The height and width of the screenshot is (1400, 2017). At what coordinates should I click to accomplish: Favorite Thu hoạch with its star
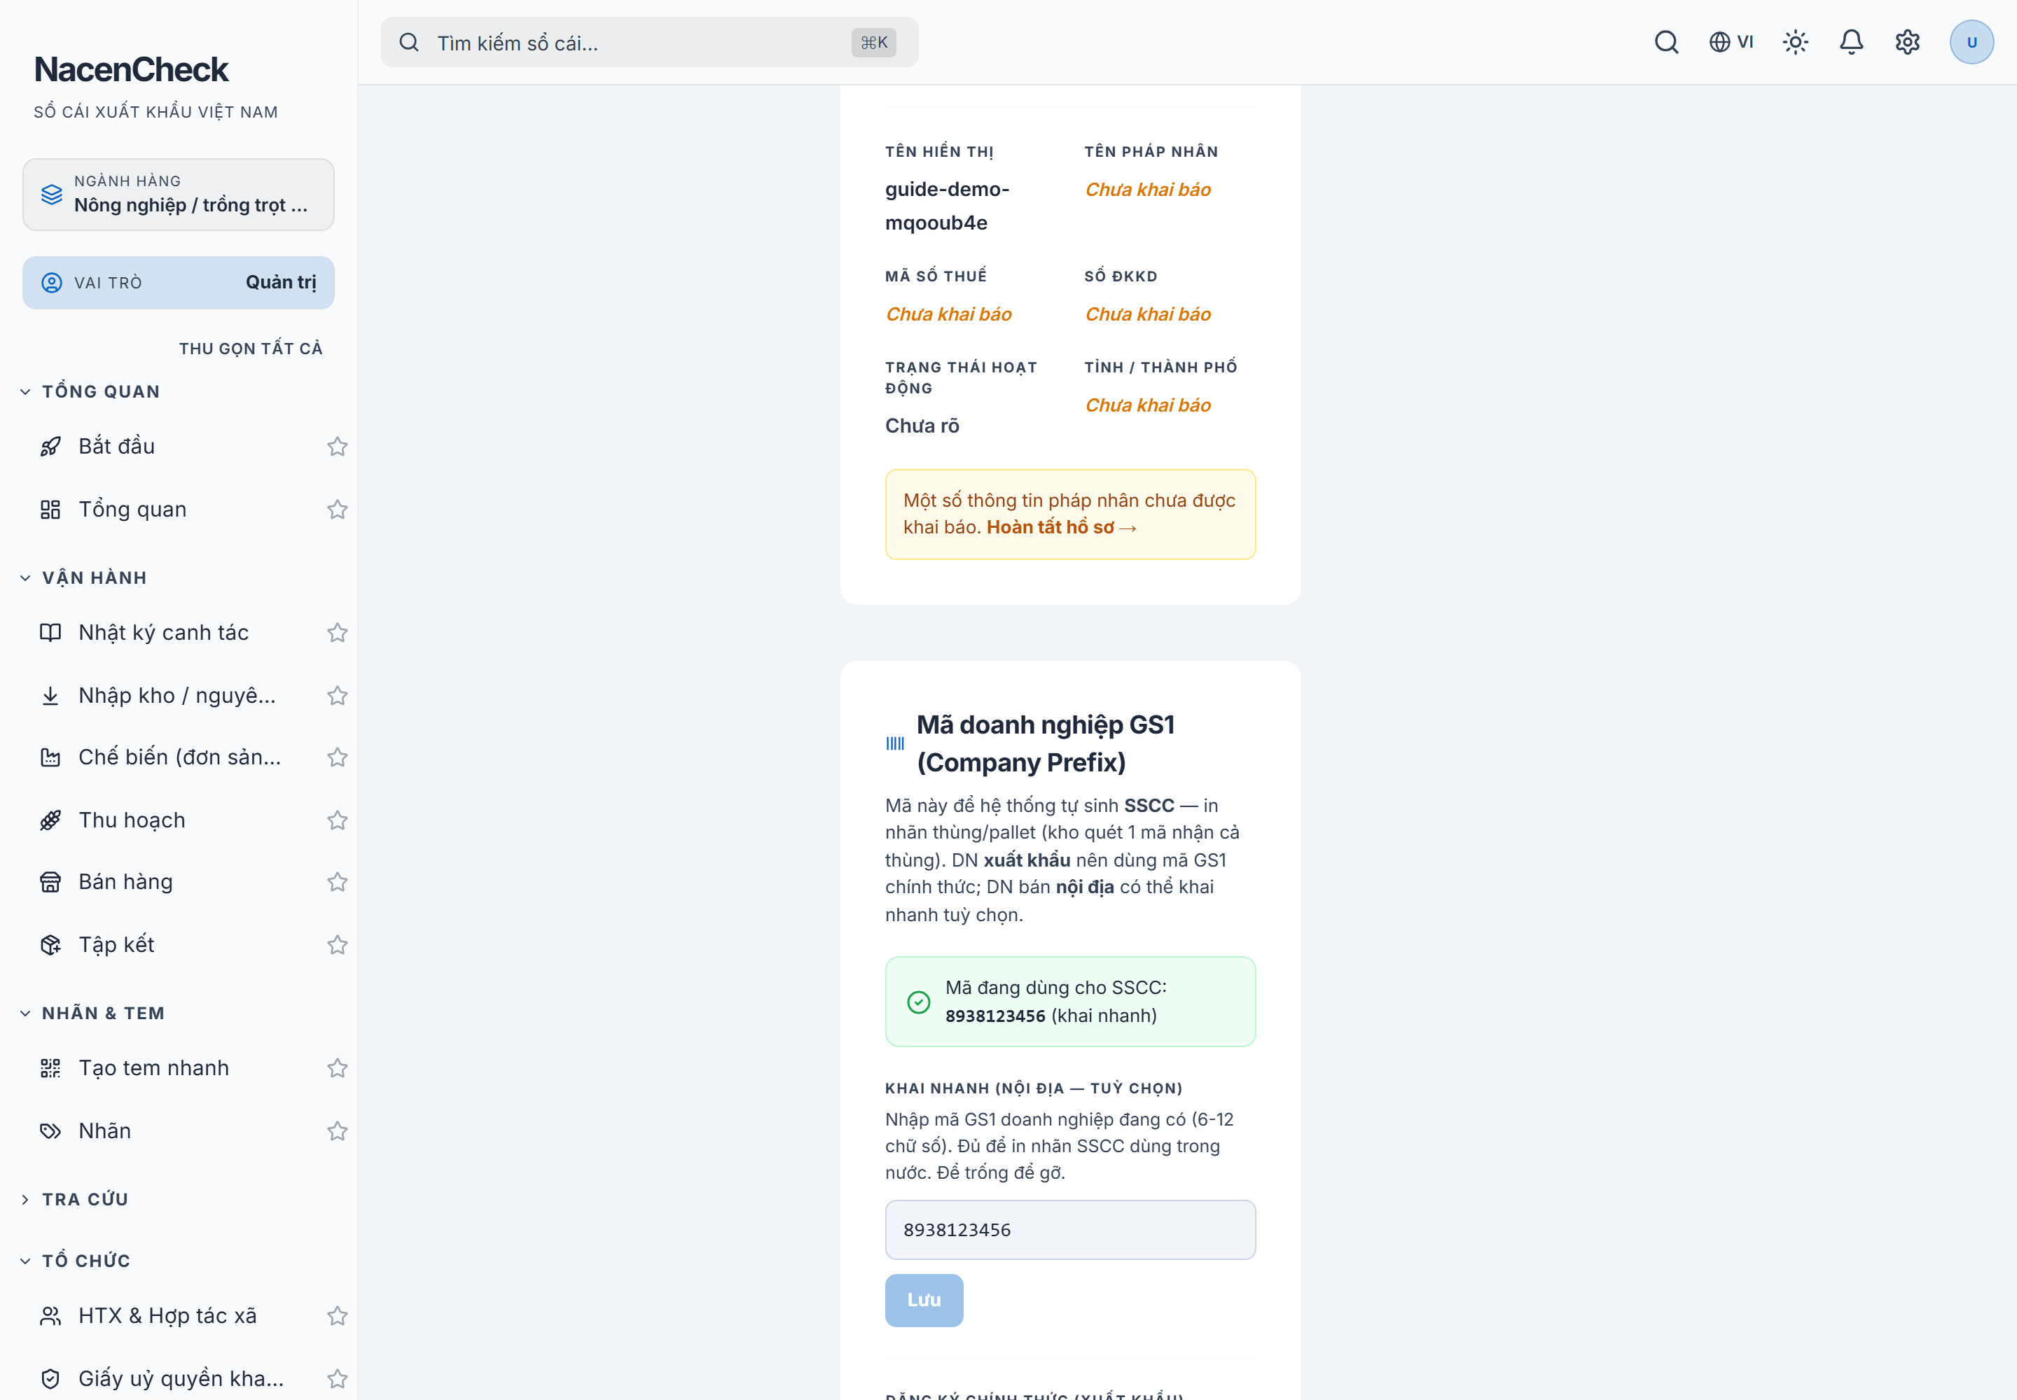coord(337,820)
